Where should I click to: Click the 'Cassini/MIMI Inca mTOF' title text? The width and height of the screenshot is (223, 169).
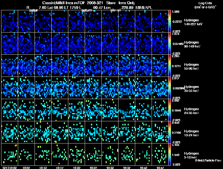coord(64,3)
